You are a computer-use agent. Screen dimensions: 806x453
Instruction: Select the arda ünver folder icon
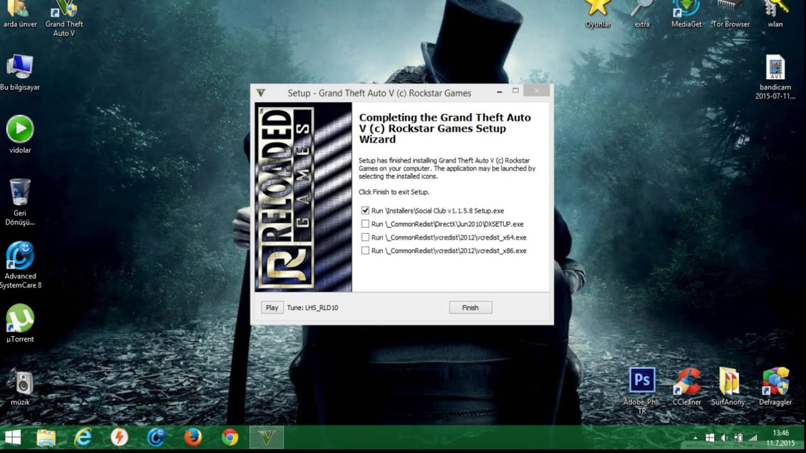(20, 14)
